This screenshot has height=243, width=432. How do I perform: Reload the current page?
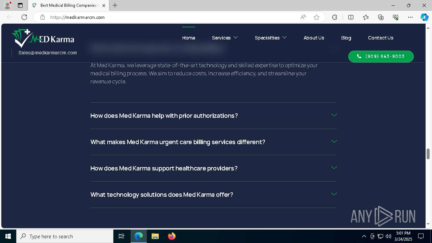point(24,17)
